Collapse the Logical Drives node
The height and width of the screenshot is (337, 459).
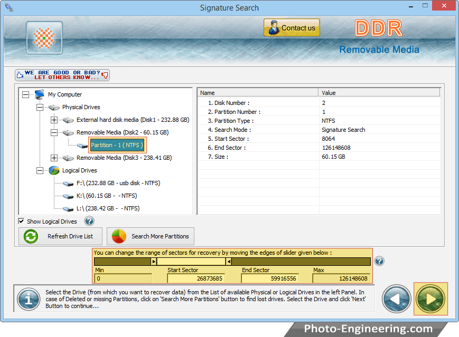point(40,170)
